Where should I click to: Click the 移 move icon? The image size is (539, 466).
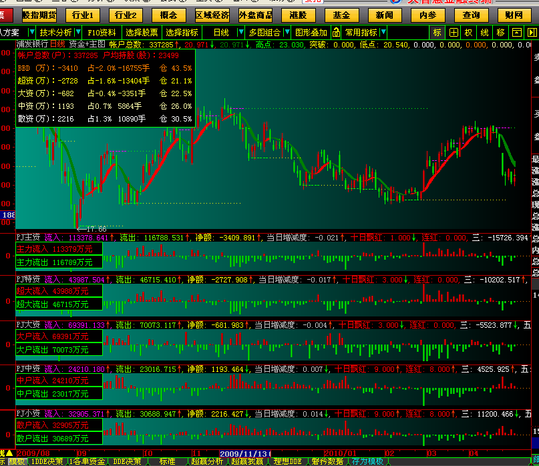point(500,33)
